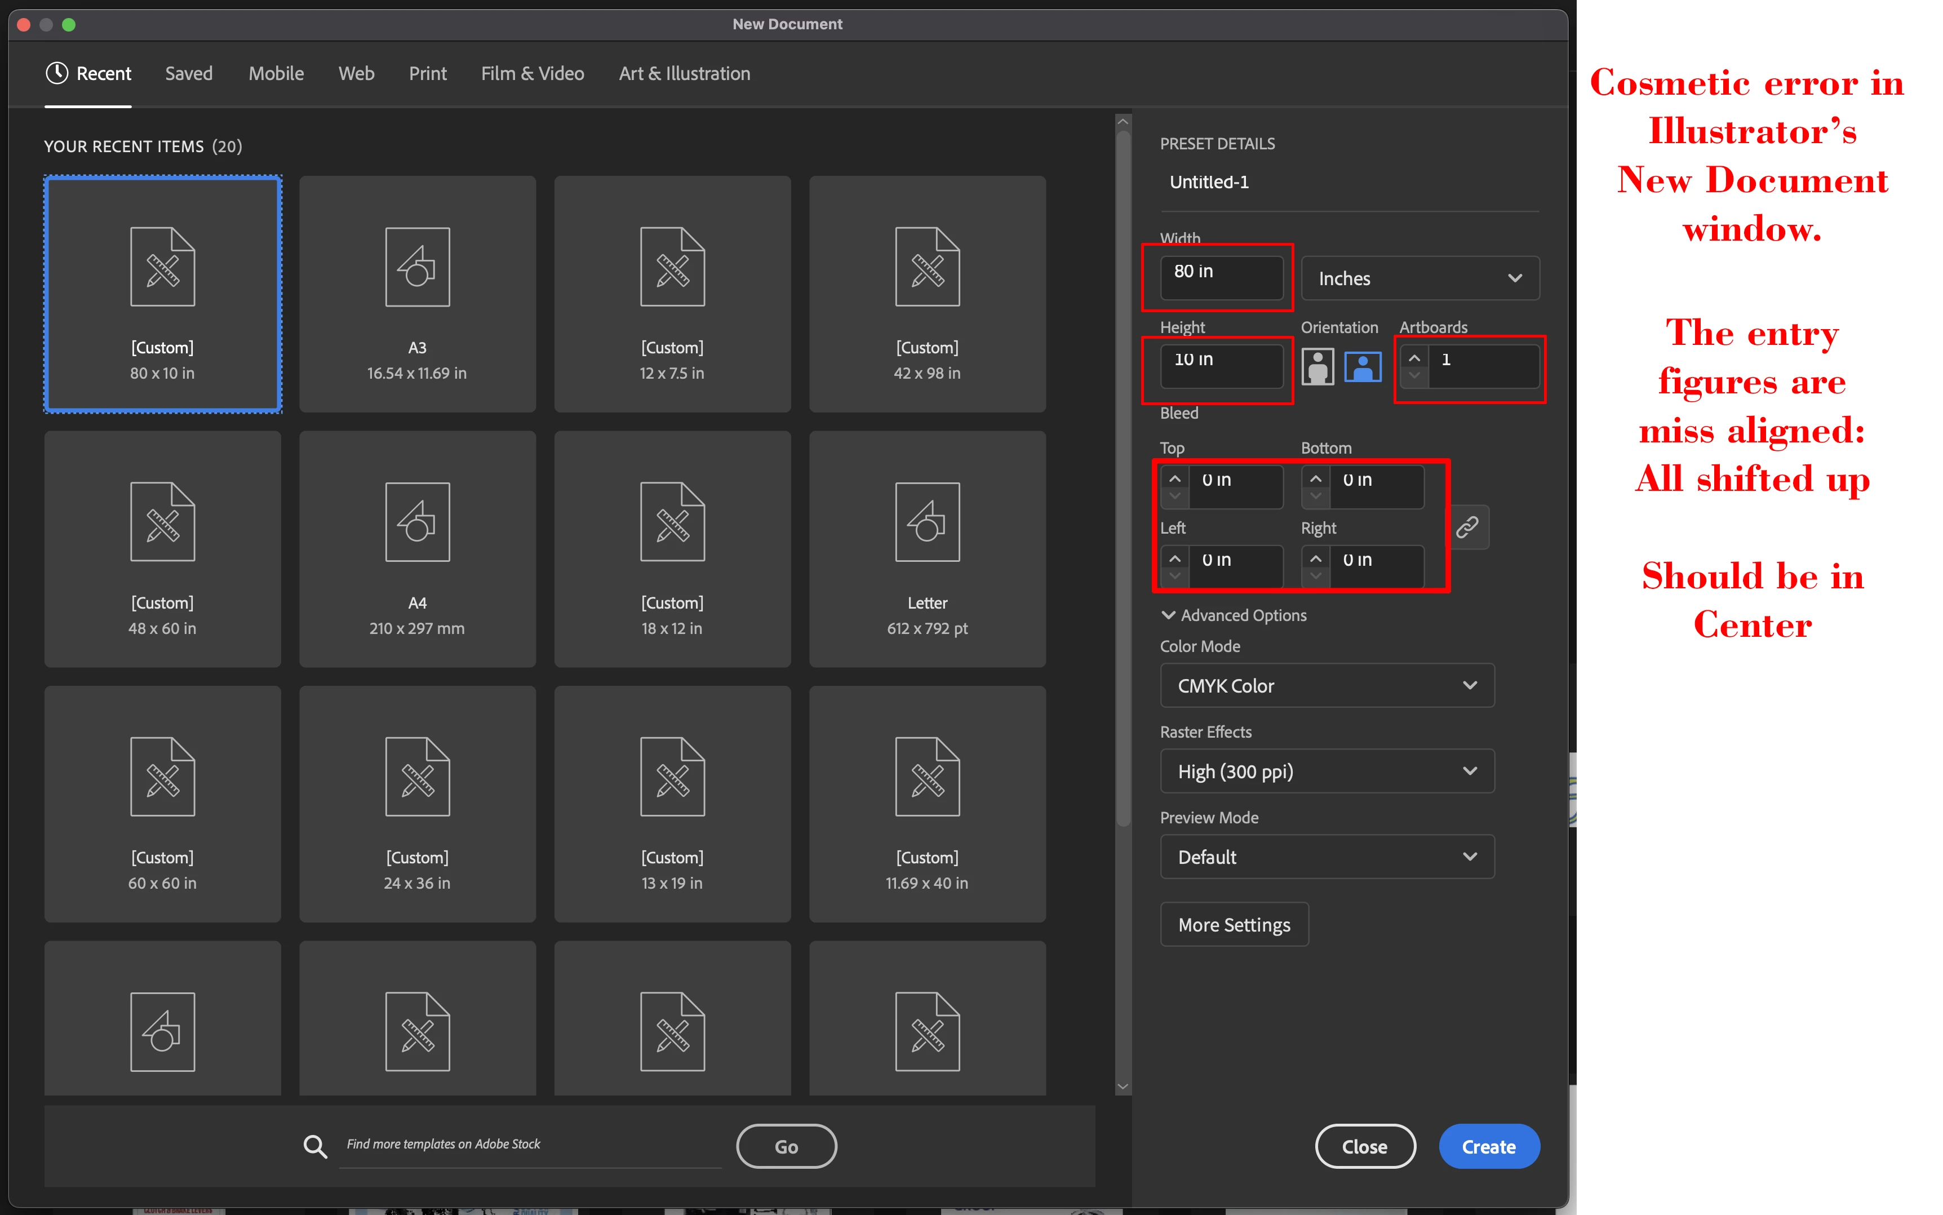Select landscape orientation icon
The image size is (1943, 1215).
1362,366
